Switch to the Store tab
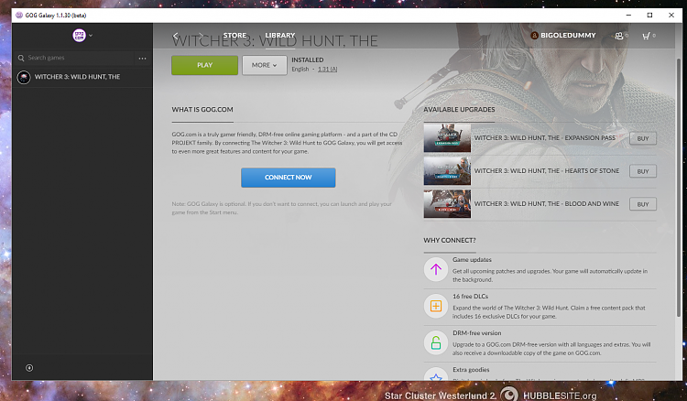Image resolution: width=687 pixels, height=401 pixels. tap(234, 35)
